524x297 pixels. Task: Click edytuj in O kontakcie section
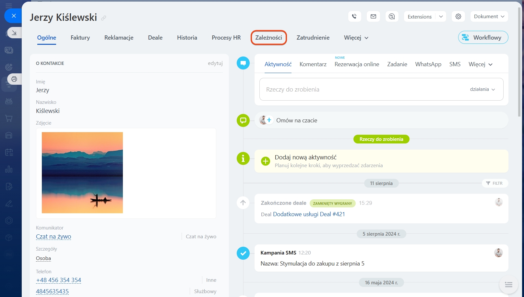[215, 63]
